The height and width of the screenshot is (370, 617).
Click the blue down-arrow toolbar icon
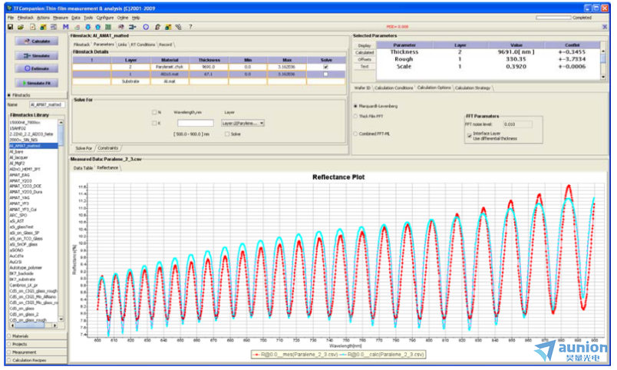[87, 27]
